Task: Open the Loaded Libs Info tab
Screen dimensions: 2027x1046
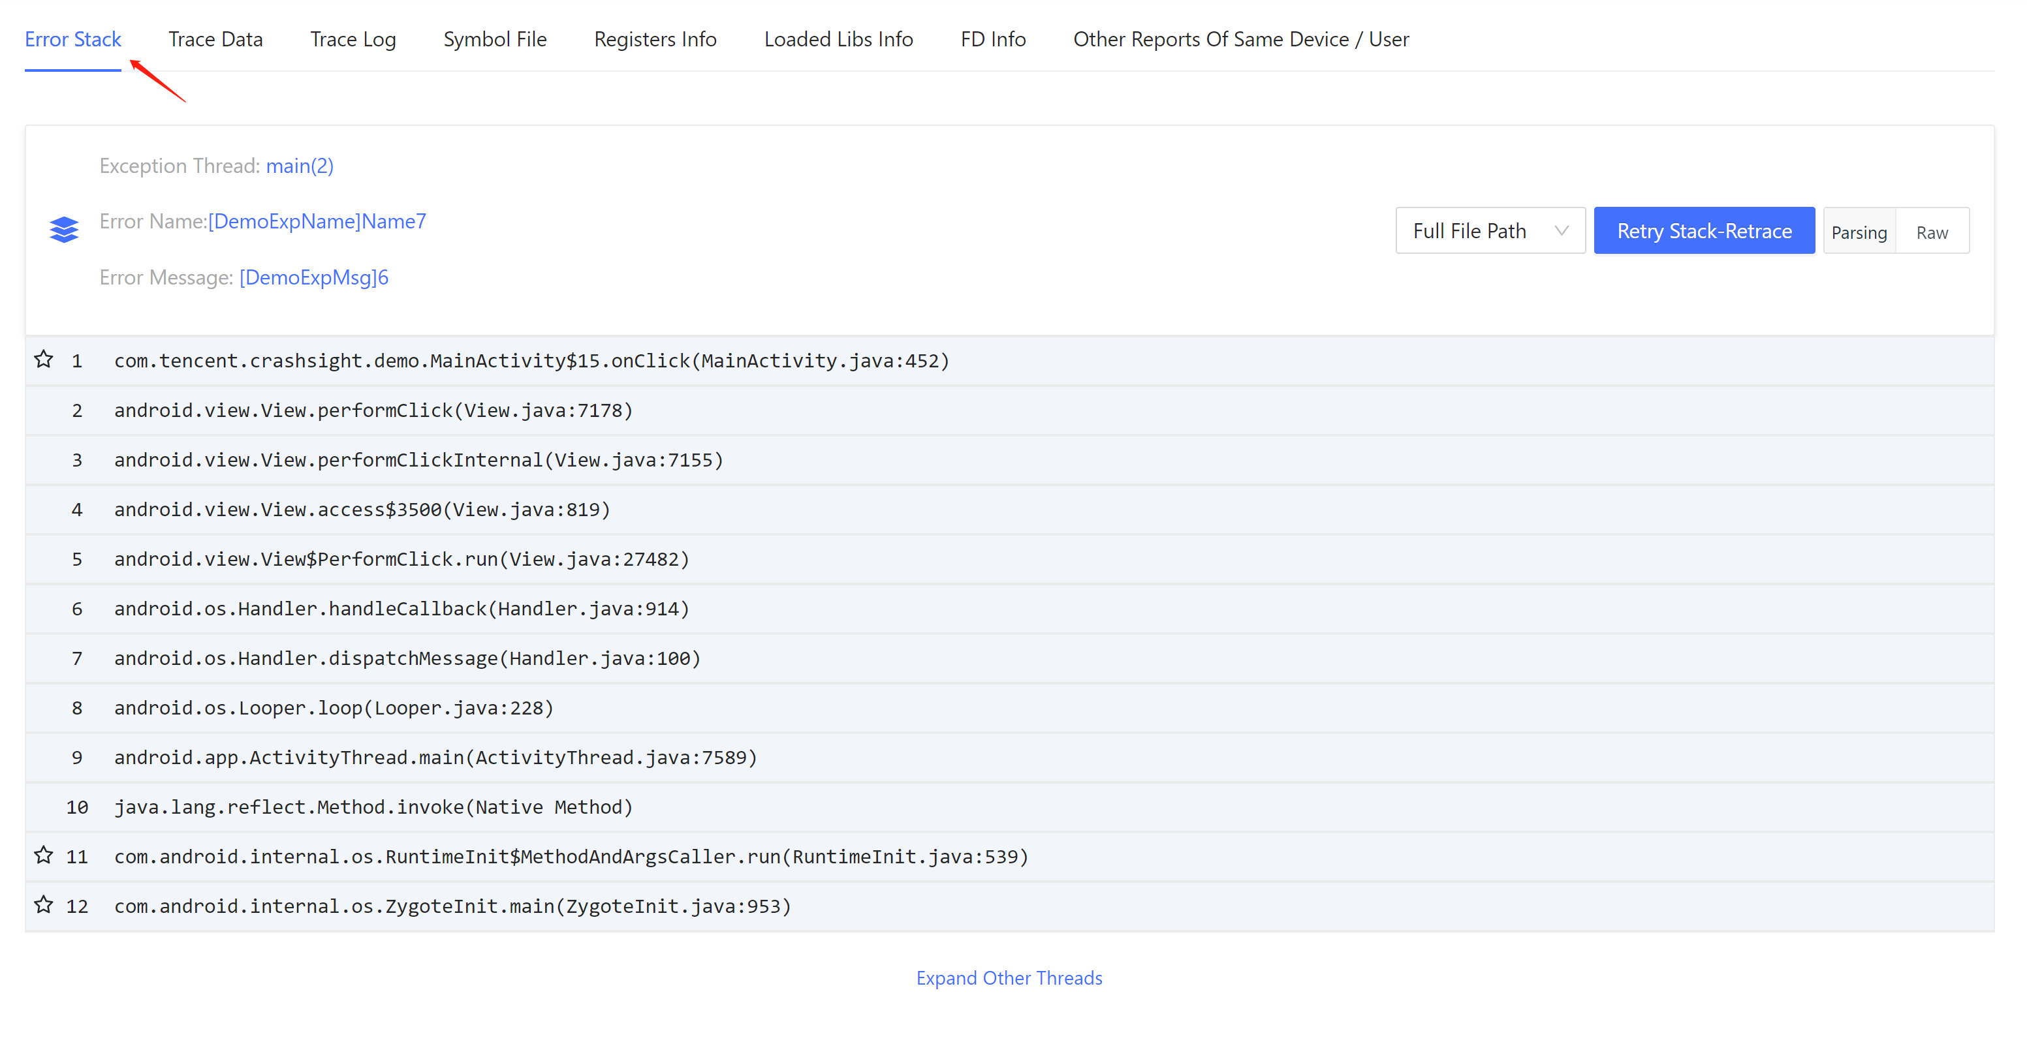Action: [x=839, y=39]
